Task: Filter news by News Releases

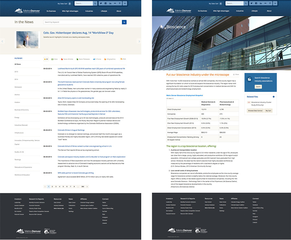Action: [83, 59]
